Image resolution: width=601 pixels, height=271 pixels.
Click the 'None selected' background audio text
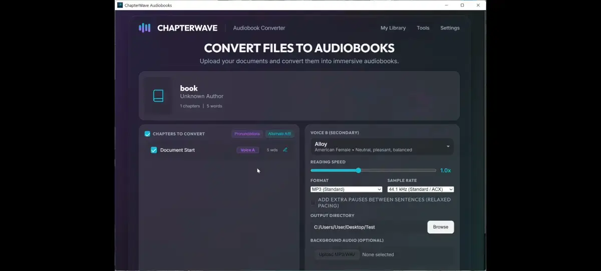[x=378, y=254]
